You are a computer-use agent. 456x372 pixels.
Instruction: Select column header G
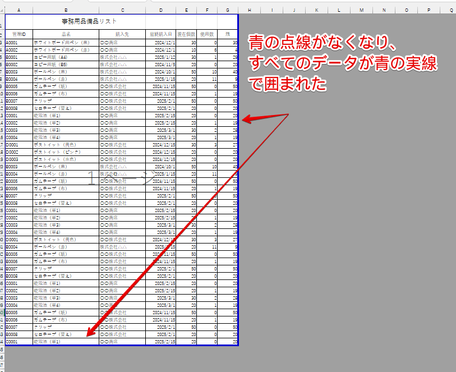pyautogui.click(x=228, y=10)
